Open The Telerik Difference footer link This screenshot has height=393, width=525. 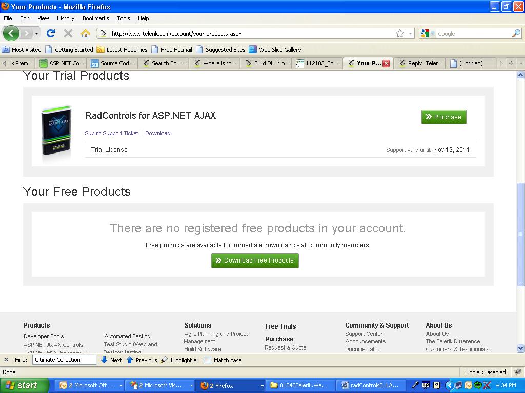(453, 341)
